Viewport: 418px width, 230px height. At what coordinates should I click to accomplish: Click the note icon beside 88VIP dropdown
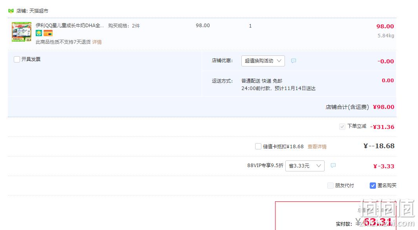tap(333, 166)
